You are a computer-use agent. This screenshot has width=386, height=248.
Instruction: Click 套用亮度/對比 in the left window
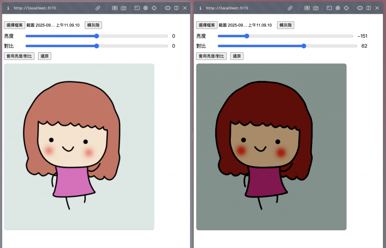click(x=19, y=56)
